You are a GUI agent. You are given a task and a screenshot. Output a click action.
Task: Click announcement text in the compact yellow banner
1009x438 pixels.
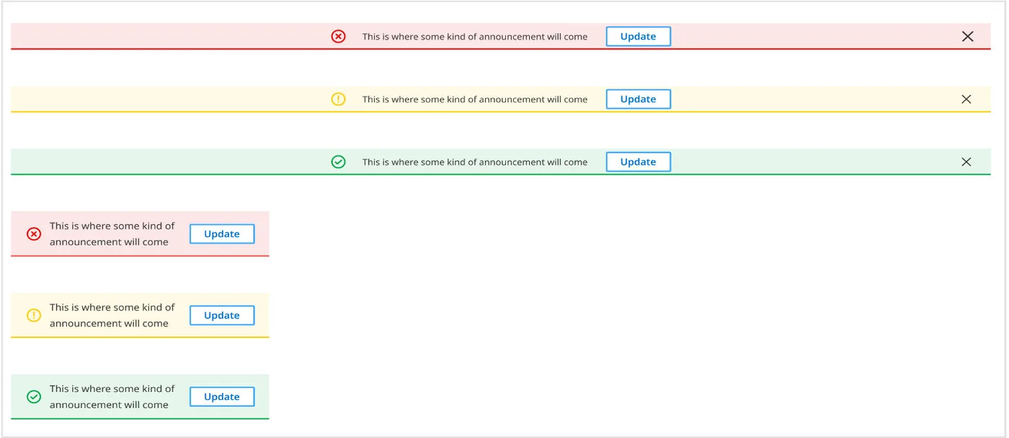coord(112,315)
